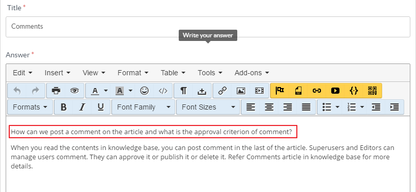
Task: Open the background color picker arrow
Action: 130,91
